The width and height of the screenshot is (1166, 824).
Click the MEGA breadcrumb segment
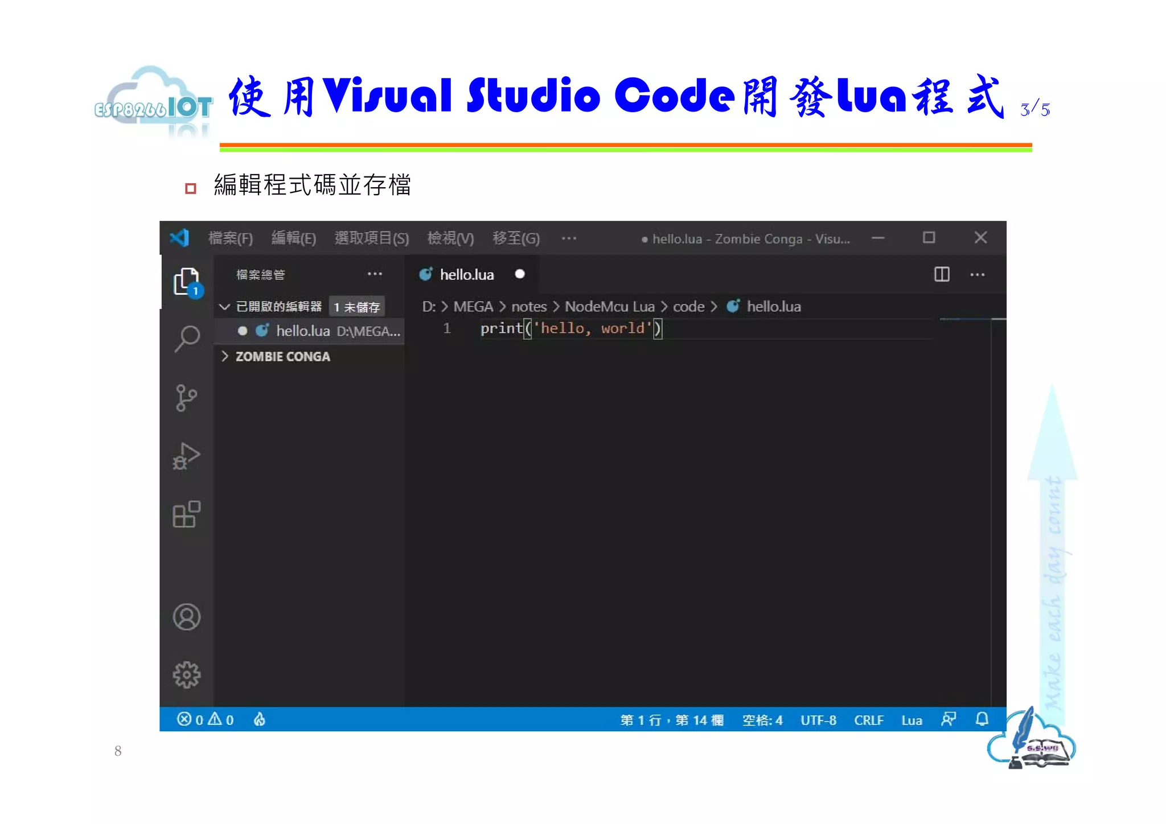tap(473, 307)
